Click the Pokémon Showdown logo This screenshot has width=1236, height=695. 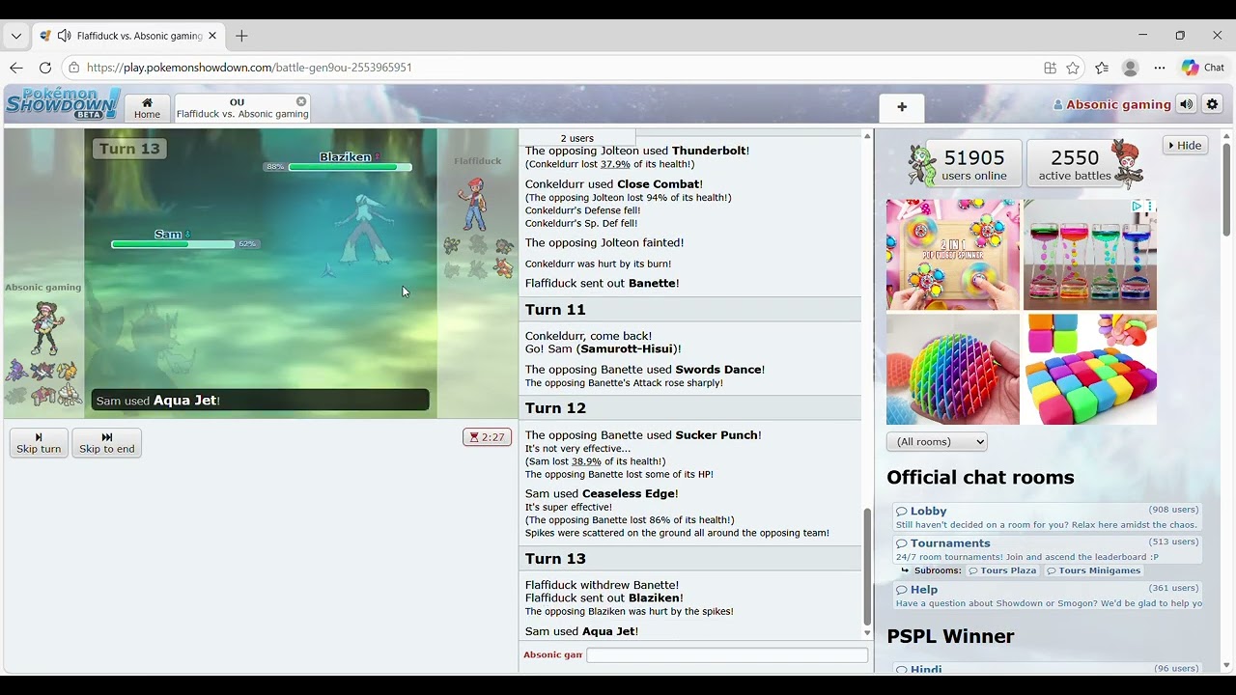[x=63, y=103]
